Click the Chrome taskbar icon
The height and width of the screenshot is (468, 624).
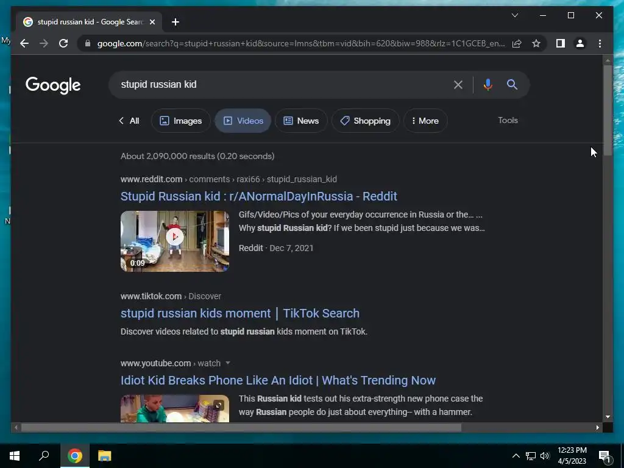click(x=75, y=456)
